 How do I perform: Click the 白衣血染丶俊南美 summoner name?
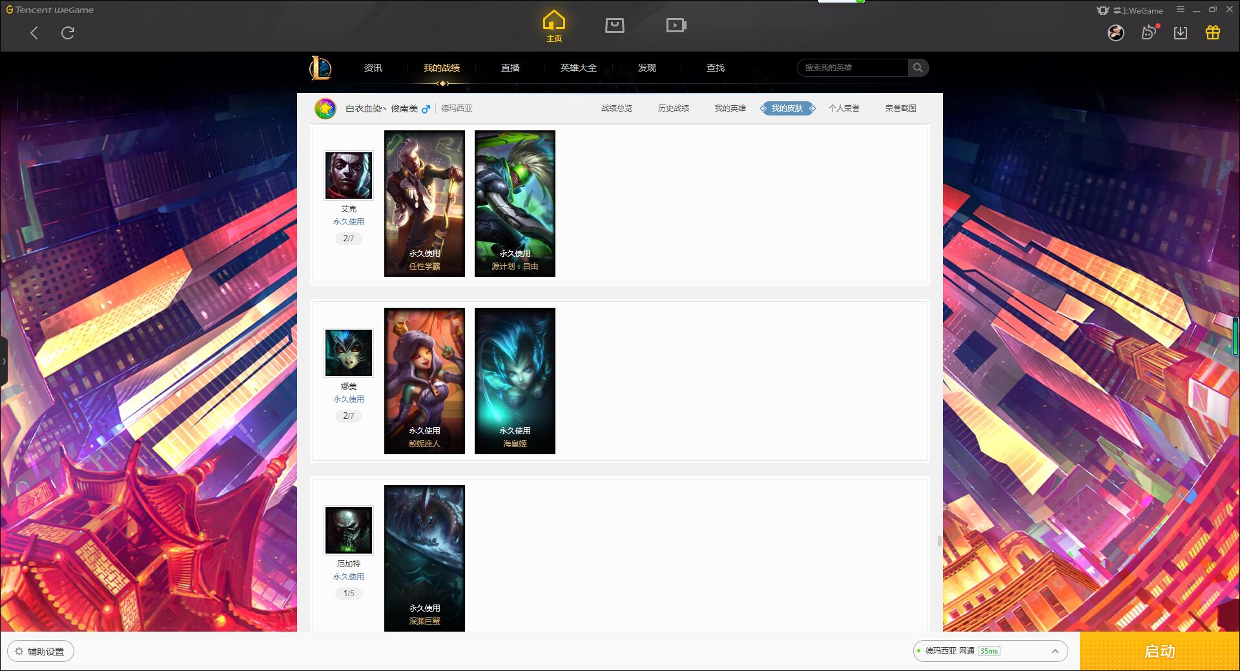tap(382, 108)
